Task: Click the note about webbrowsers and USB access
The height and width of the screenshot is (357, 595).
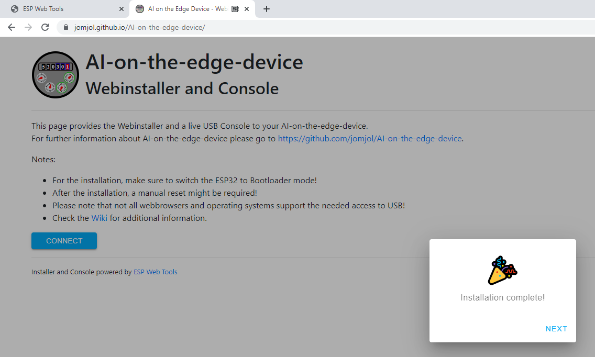Action: pos(228,205)
